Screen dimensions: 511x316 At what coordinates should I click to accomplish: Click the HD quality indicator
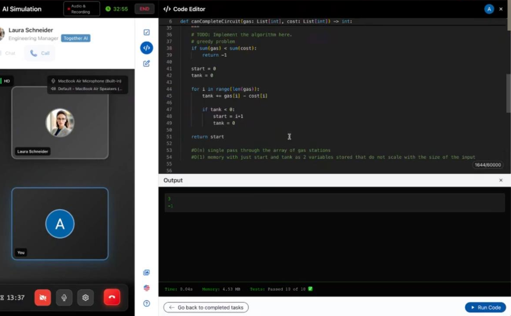[6, 81]
